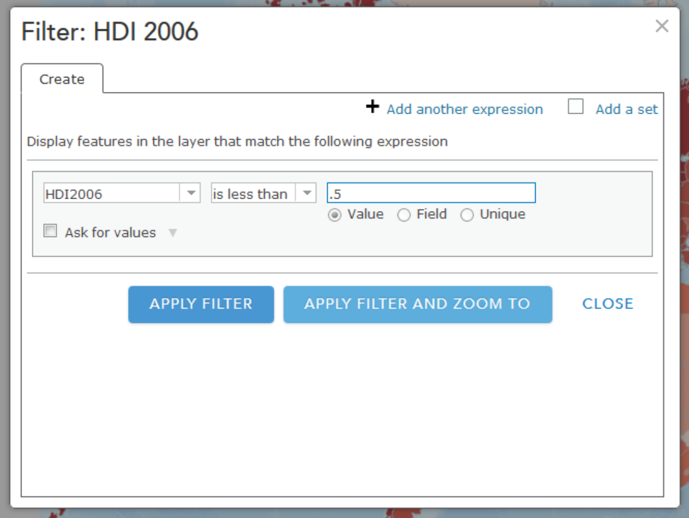Click the arrow beside the HDI2006 field
The height and width of the screenshot is (518, 689).
click(x=191, y=193)
